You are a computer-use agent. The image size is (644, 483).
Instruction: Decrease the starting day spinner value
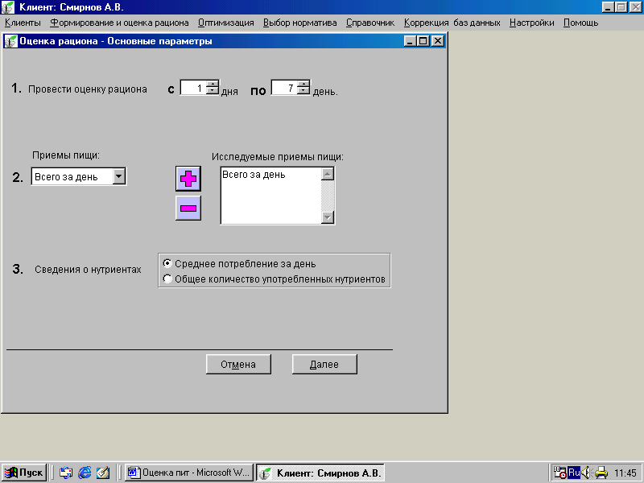(213, 91)
